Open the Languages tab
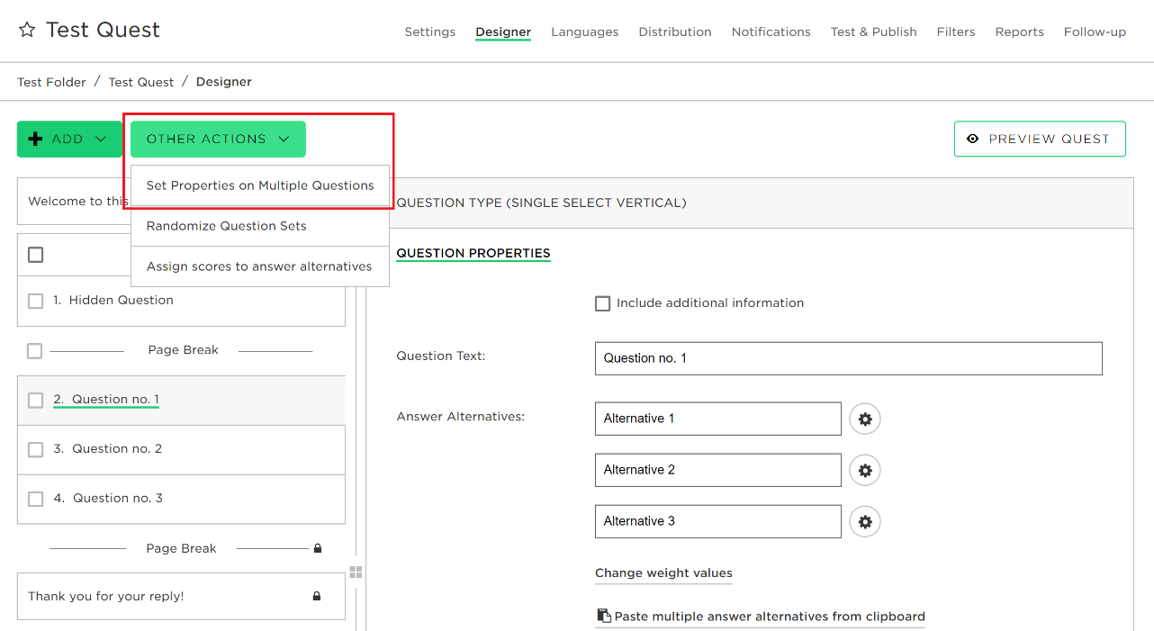This screenshot has height=631, width=1154. point(585,32)
